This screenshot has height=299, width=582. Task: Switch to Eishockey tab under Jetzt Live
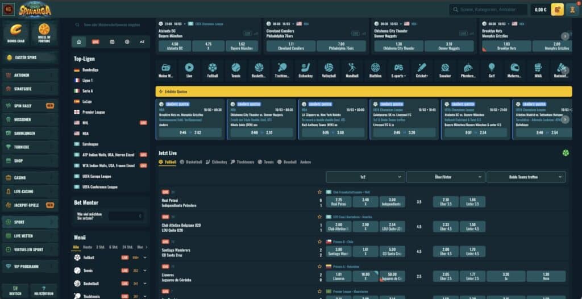[217, 162]
